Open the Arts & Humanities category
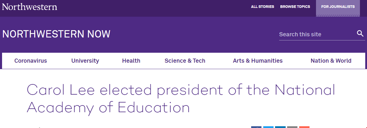This screenshot has height=128, width=367. pos(258,61)
